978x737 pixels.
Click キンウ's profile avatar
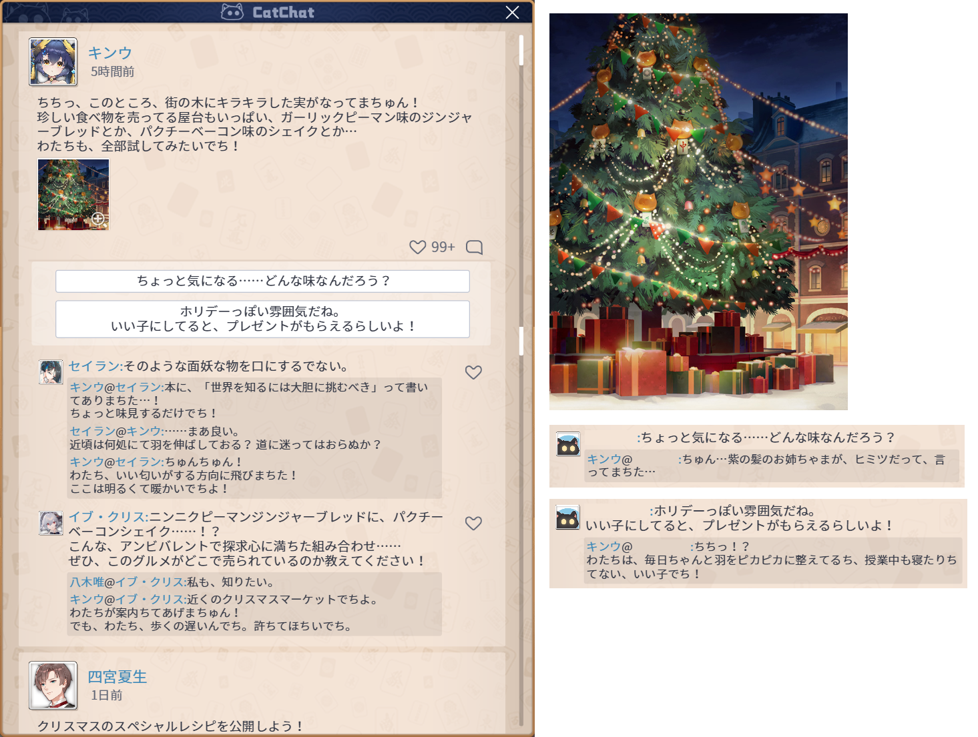pyautogui.click(x=53, y=62)
